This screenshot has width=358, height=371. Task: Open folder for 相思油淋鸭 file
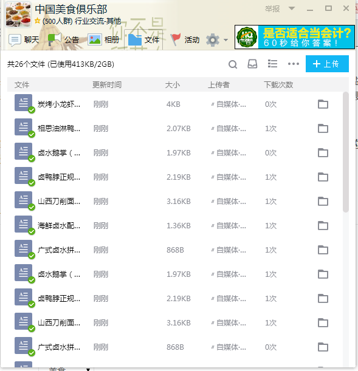[x=323, y=129]
